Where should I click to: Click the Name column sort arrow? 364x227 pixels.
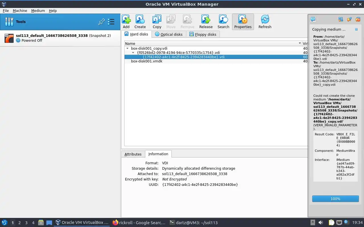[300, 43]
